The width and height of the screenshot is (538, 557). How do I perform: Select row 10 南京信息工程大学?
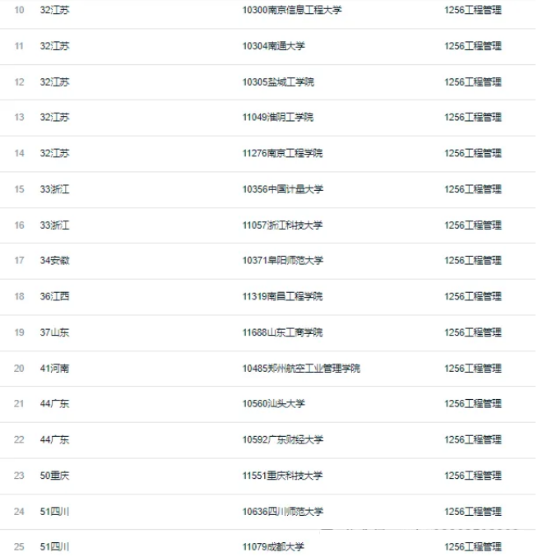291,10
